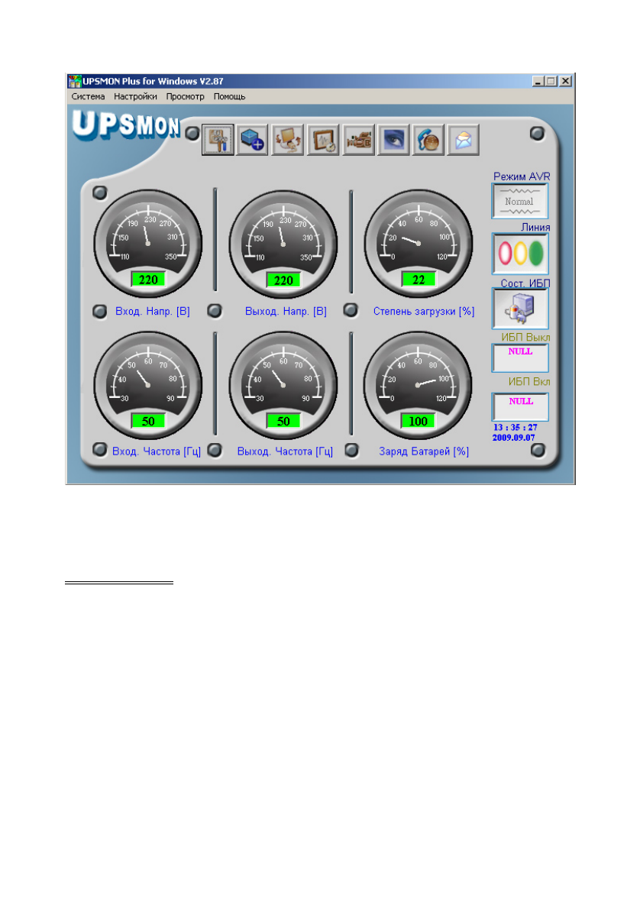Click the NULL box under ИБП Вкл

520,406
